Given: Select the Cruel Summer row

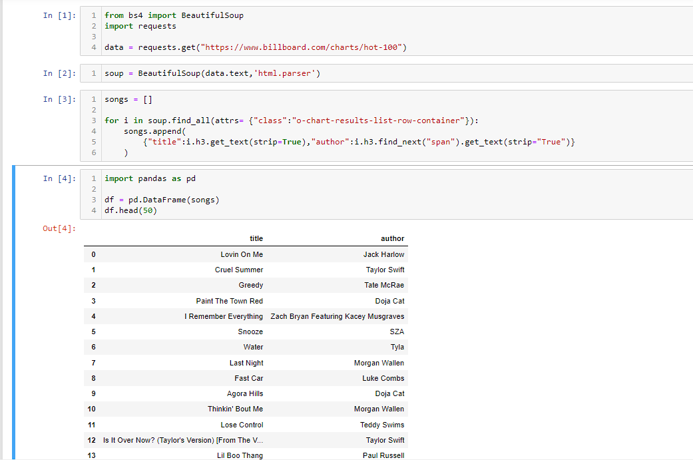Looking at the screenshot, I should point(238,270).
